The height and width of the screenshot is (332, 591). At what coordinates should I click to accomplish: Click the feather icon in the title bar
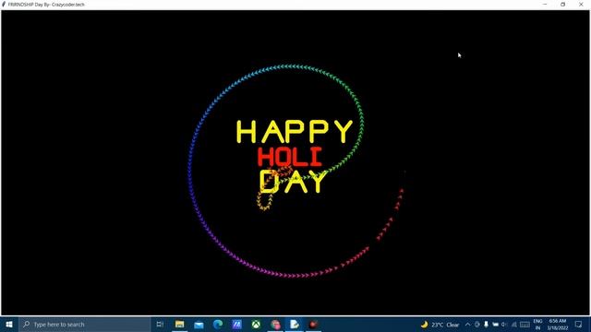(x=4, y=5)
